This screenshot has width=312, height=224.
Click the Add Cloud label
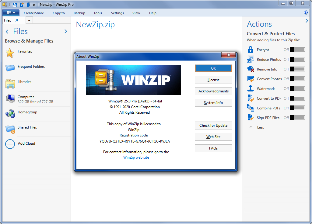[x=26, y=143]
